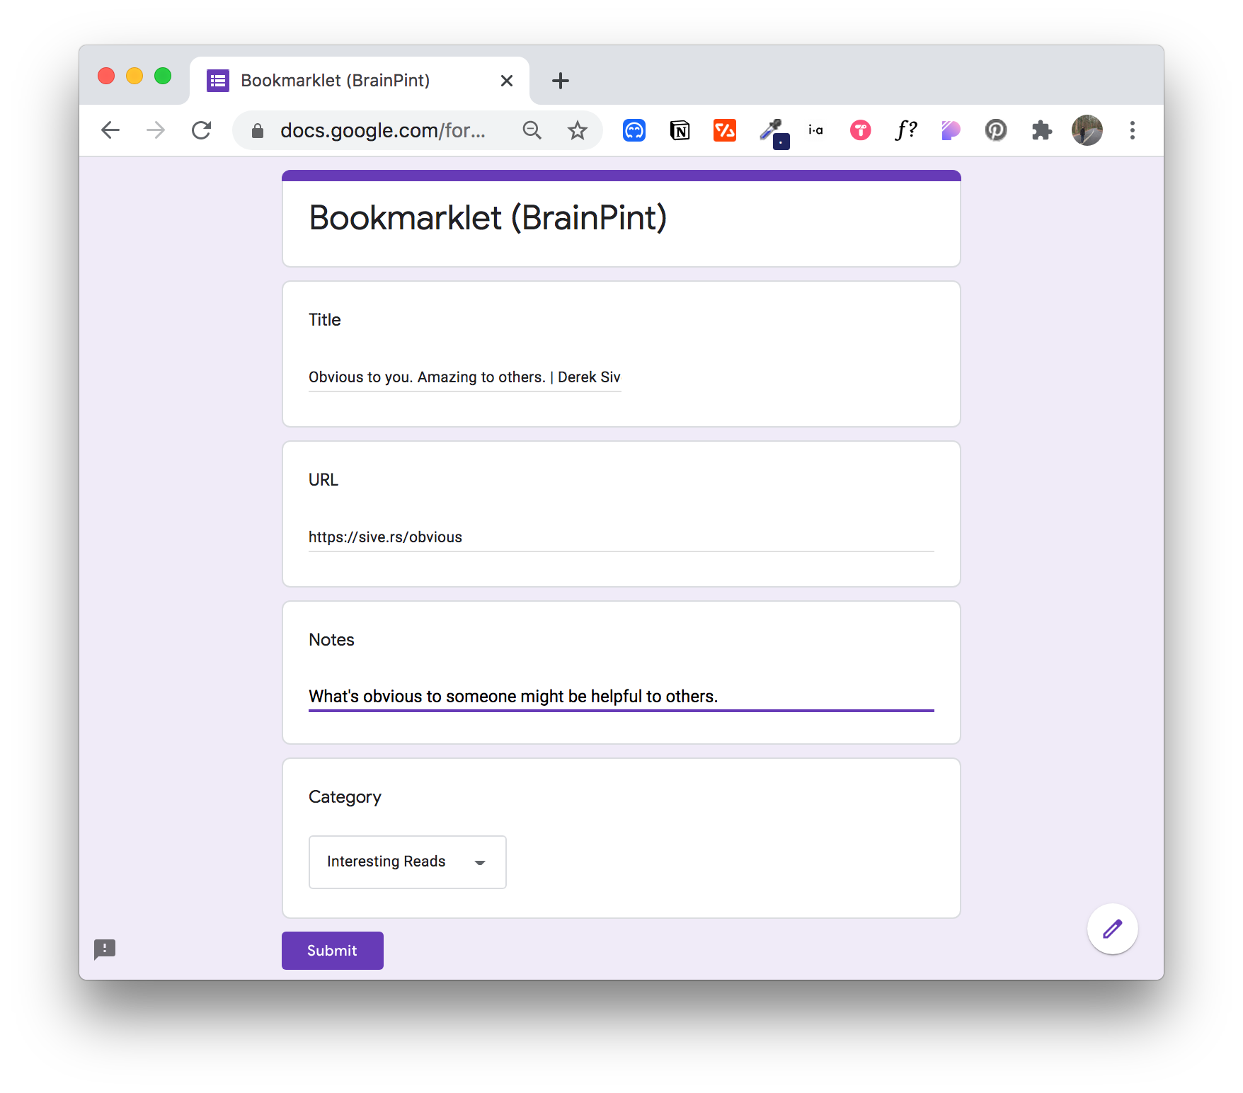Click the Title text field

465,377
